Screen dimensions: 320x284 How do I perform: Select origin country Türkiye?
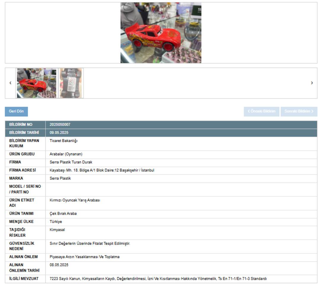pos(56,221)
